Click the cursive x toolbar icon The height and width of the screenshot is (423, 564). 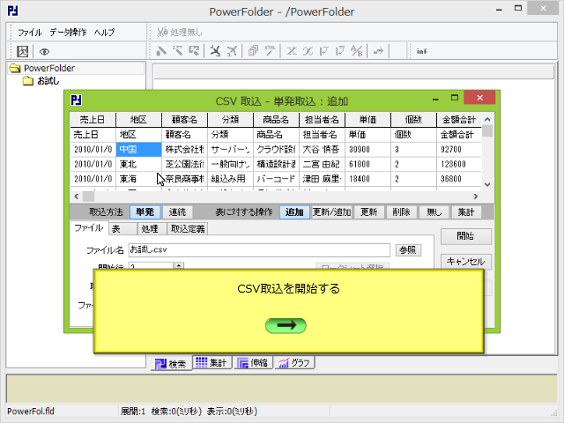pyautogui.click(x=308, y=51)
